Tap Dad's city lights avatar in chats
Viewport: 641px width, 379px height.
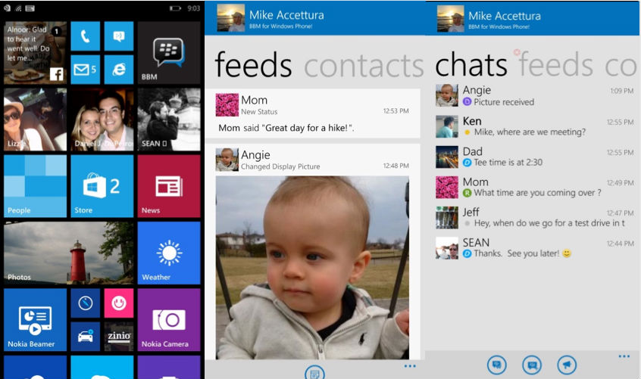tap(447, 157)
